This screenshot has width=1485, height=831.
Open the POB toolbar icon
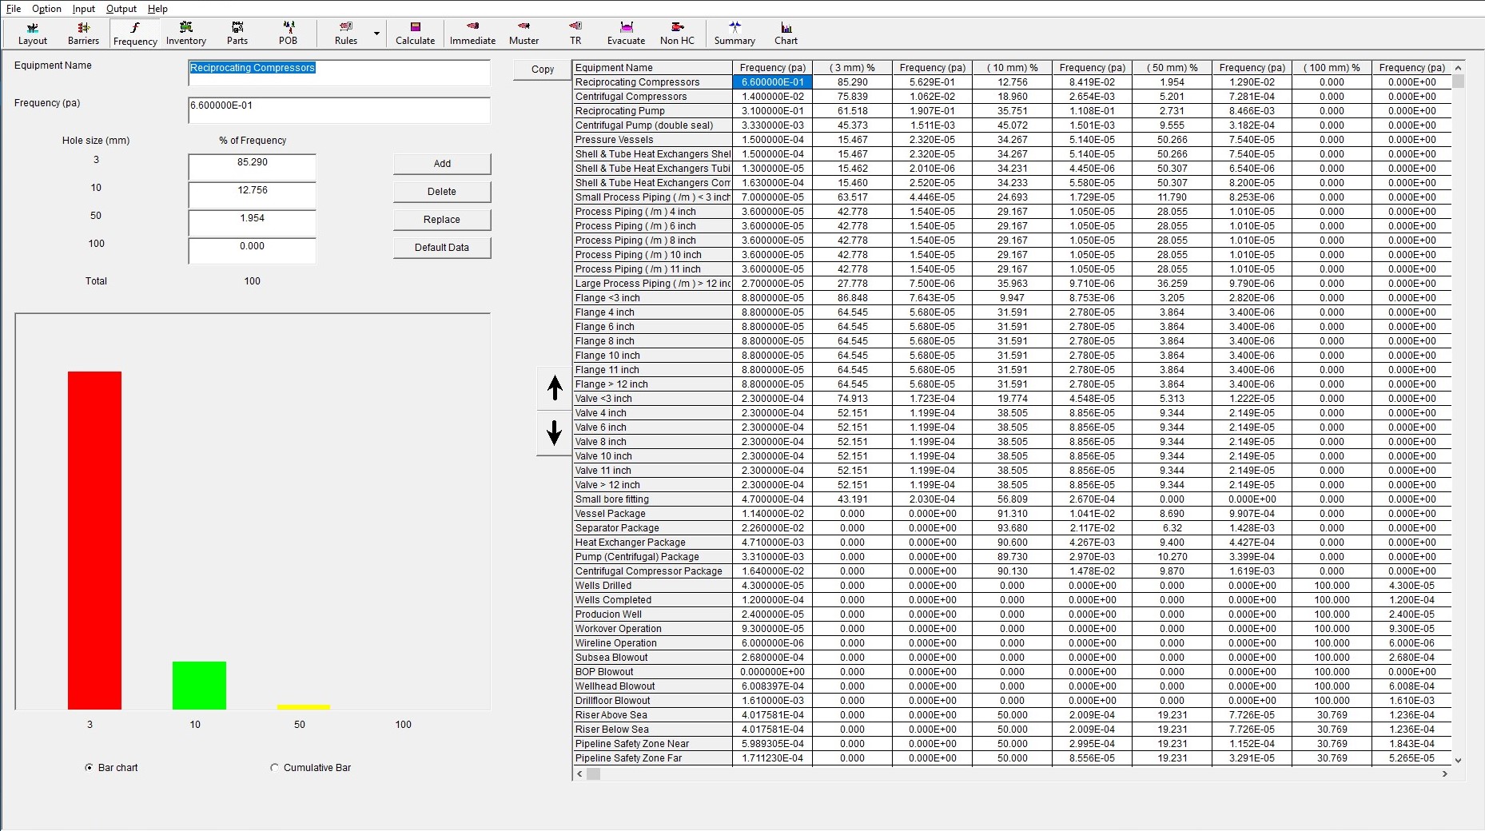coord(289,34)
